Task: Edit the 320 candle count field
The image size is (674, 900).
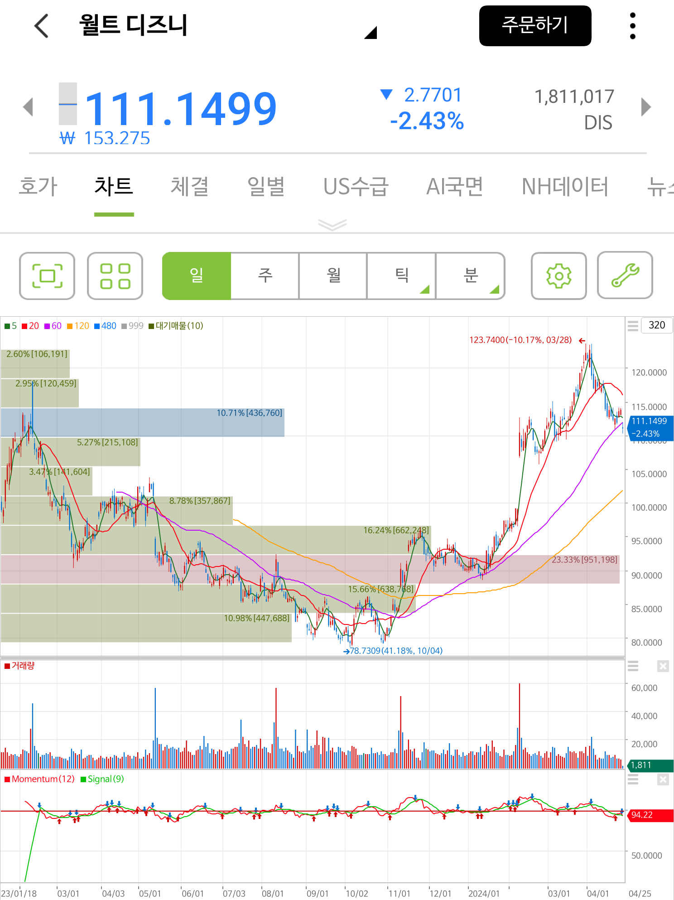Action: click(x=657, y=325)
